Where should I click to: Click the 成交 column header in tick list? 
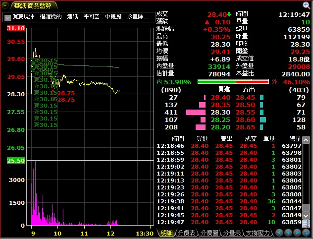[251, 139]
